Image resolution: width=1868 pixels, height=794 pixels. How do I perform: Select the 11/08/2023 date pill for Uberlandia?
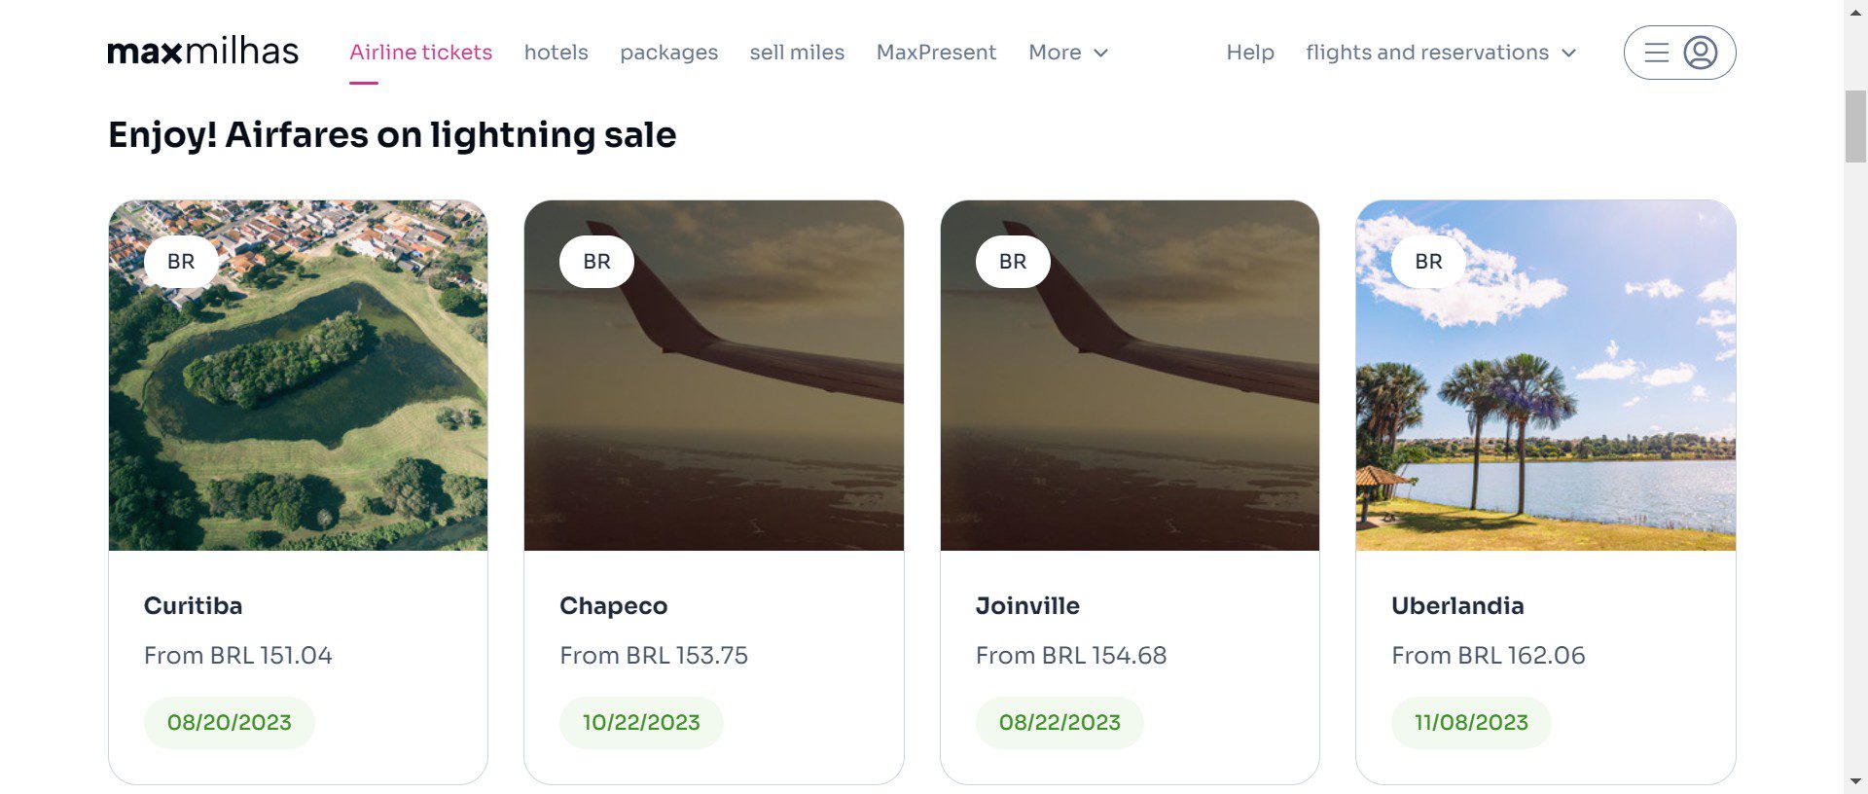click(1471, 722)
